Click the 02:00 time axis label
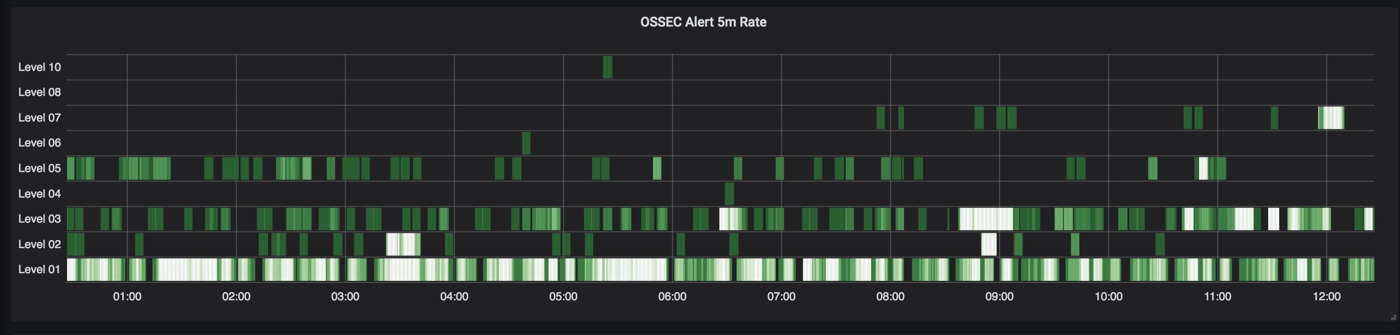This screenshot has width=1400, height=335. (236, 297)
